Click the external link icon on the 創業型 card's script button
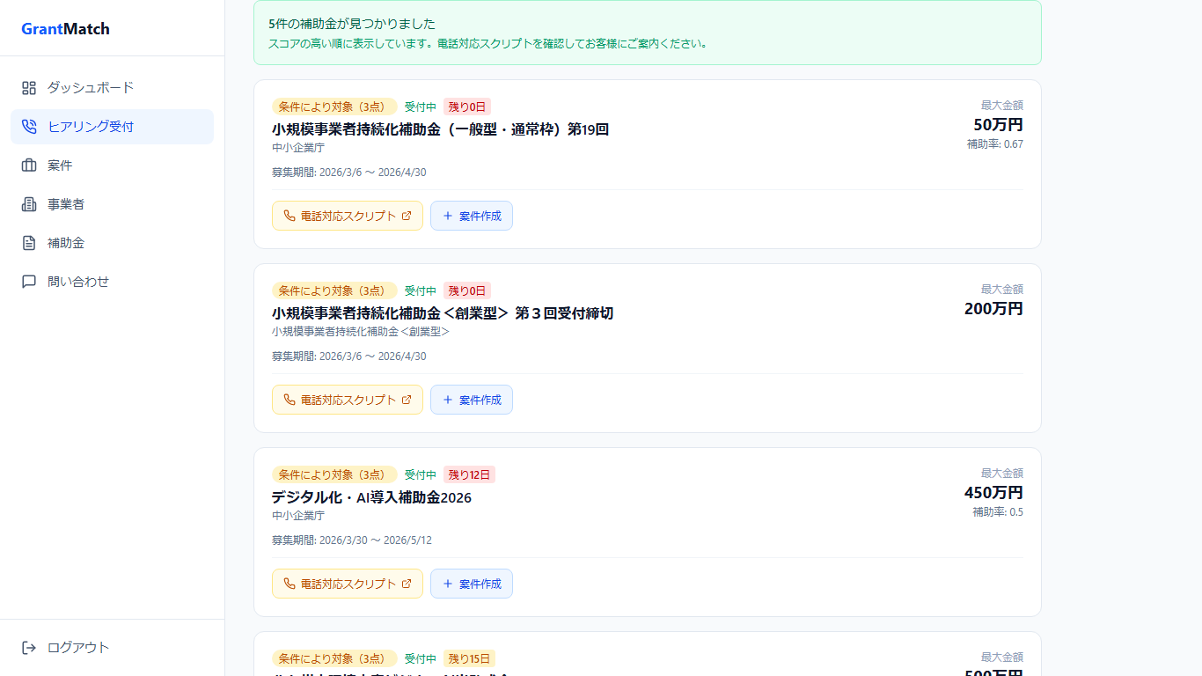 (x=407, y=399)
